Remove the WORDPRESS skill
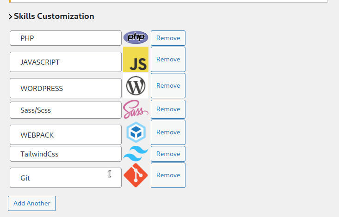339x217 pixels. point(168,86)
